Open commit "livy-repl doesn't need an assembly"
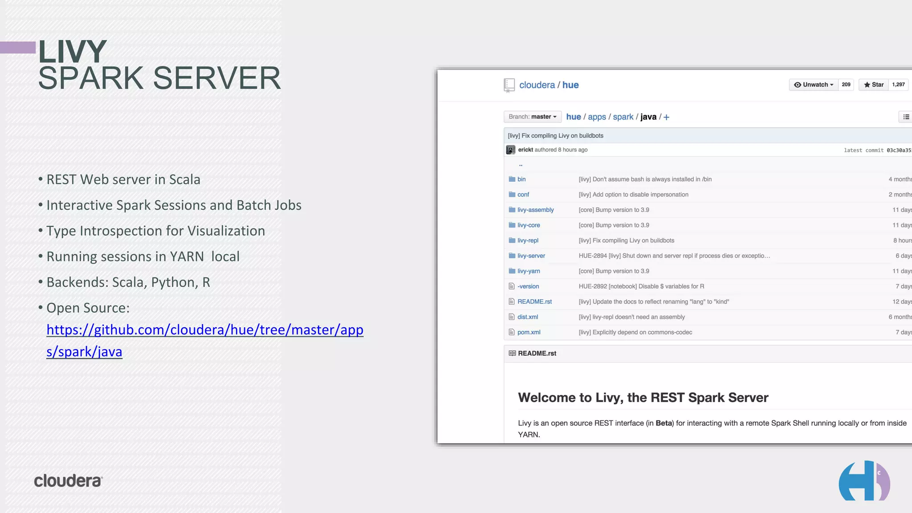The image size is (912, 513). 631,317
